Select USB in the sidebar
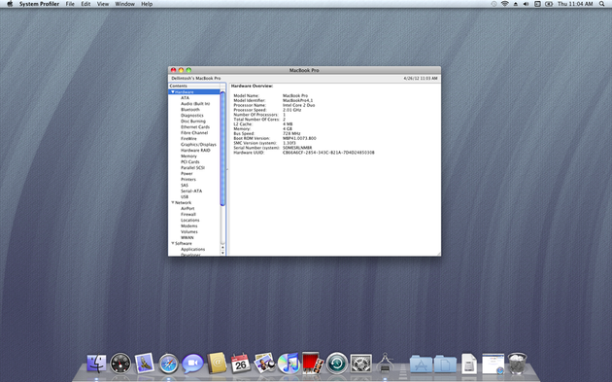This screenshot has width=612, height=382. tap(185, 197)
